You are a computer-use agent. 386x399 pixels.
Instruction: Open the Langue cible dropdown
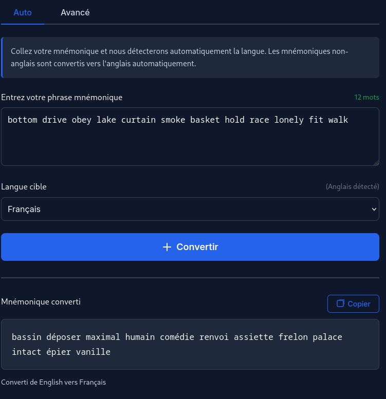pos(190,209)
